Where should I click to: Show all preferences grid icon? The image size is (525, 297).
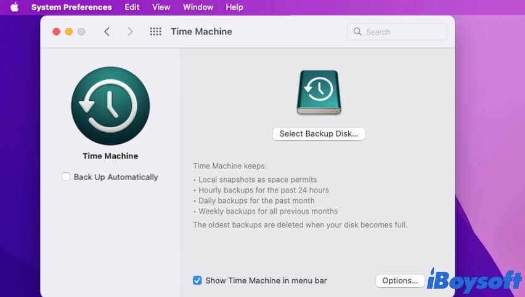(x=155, y=32)
